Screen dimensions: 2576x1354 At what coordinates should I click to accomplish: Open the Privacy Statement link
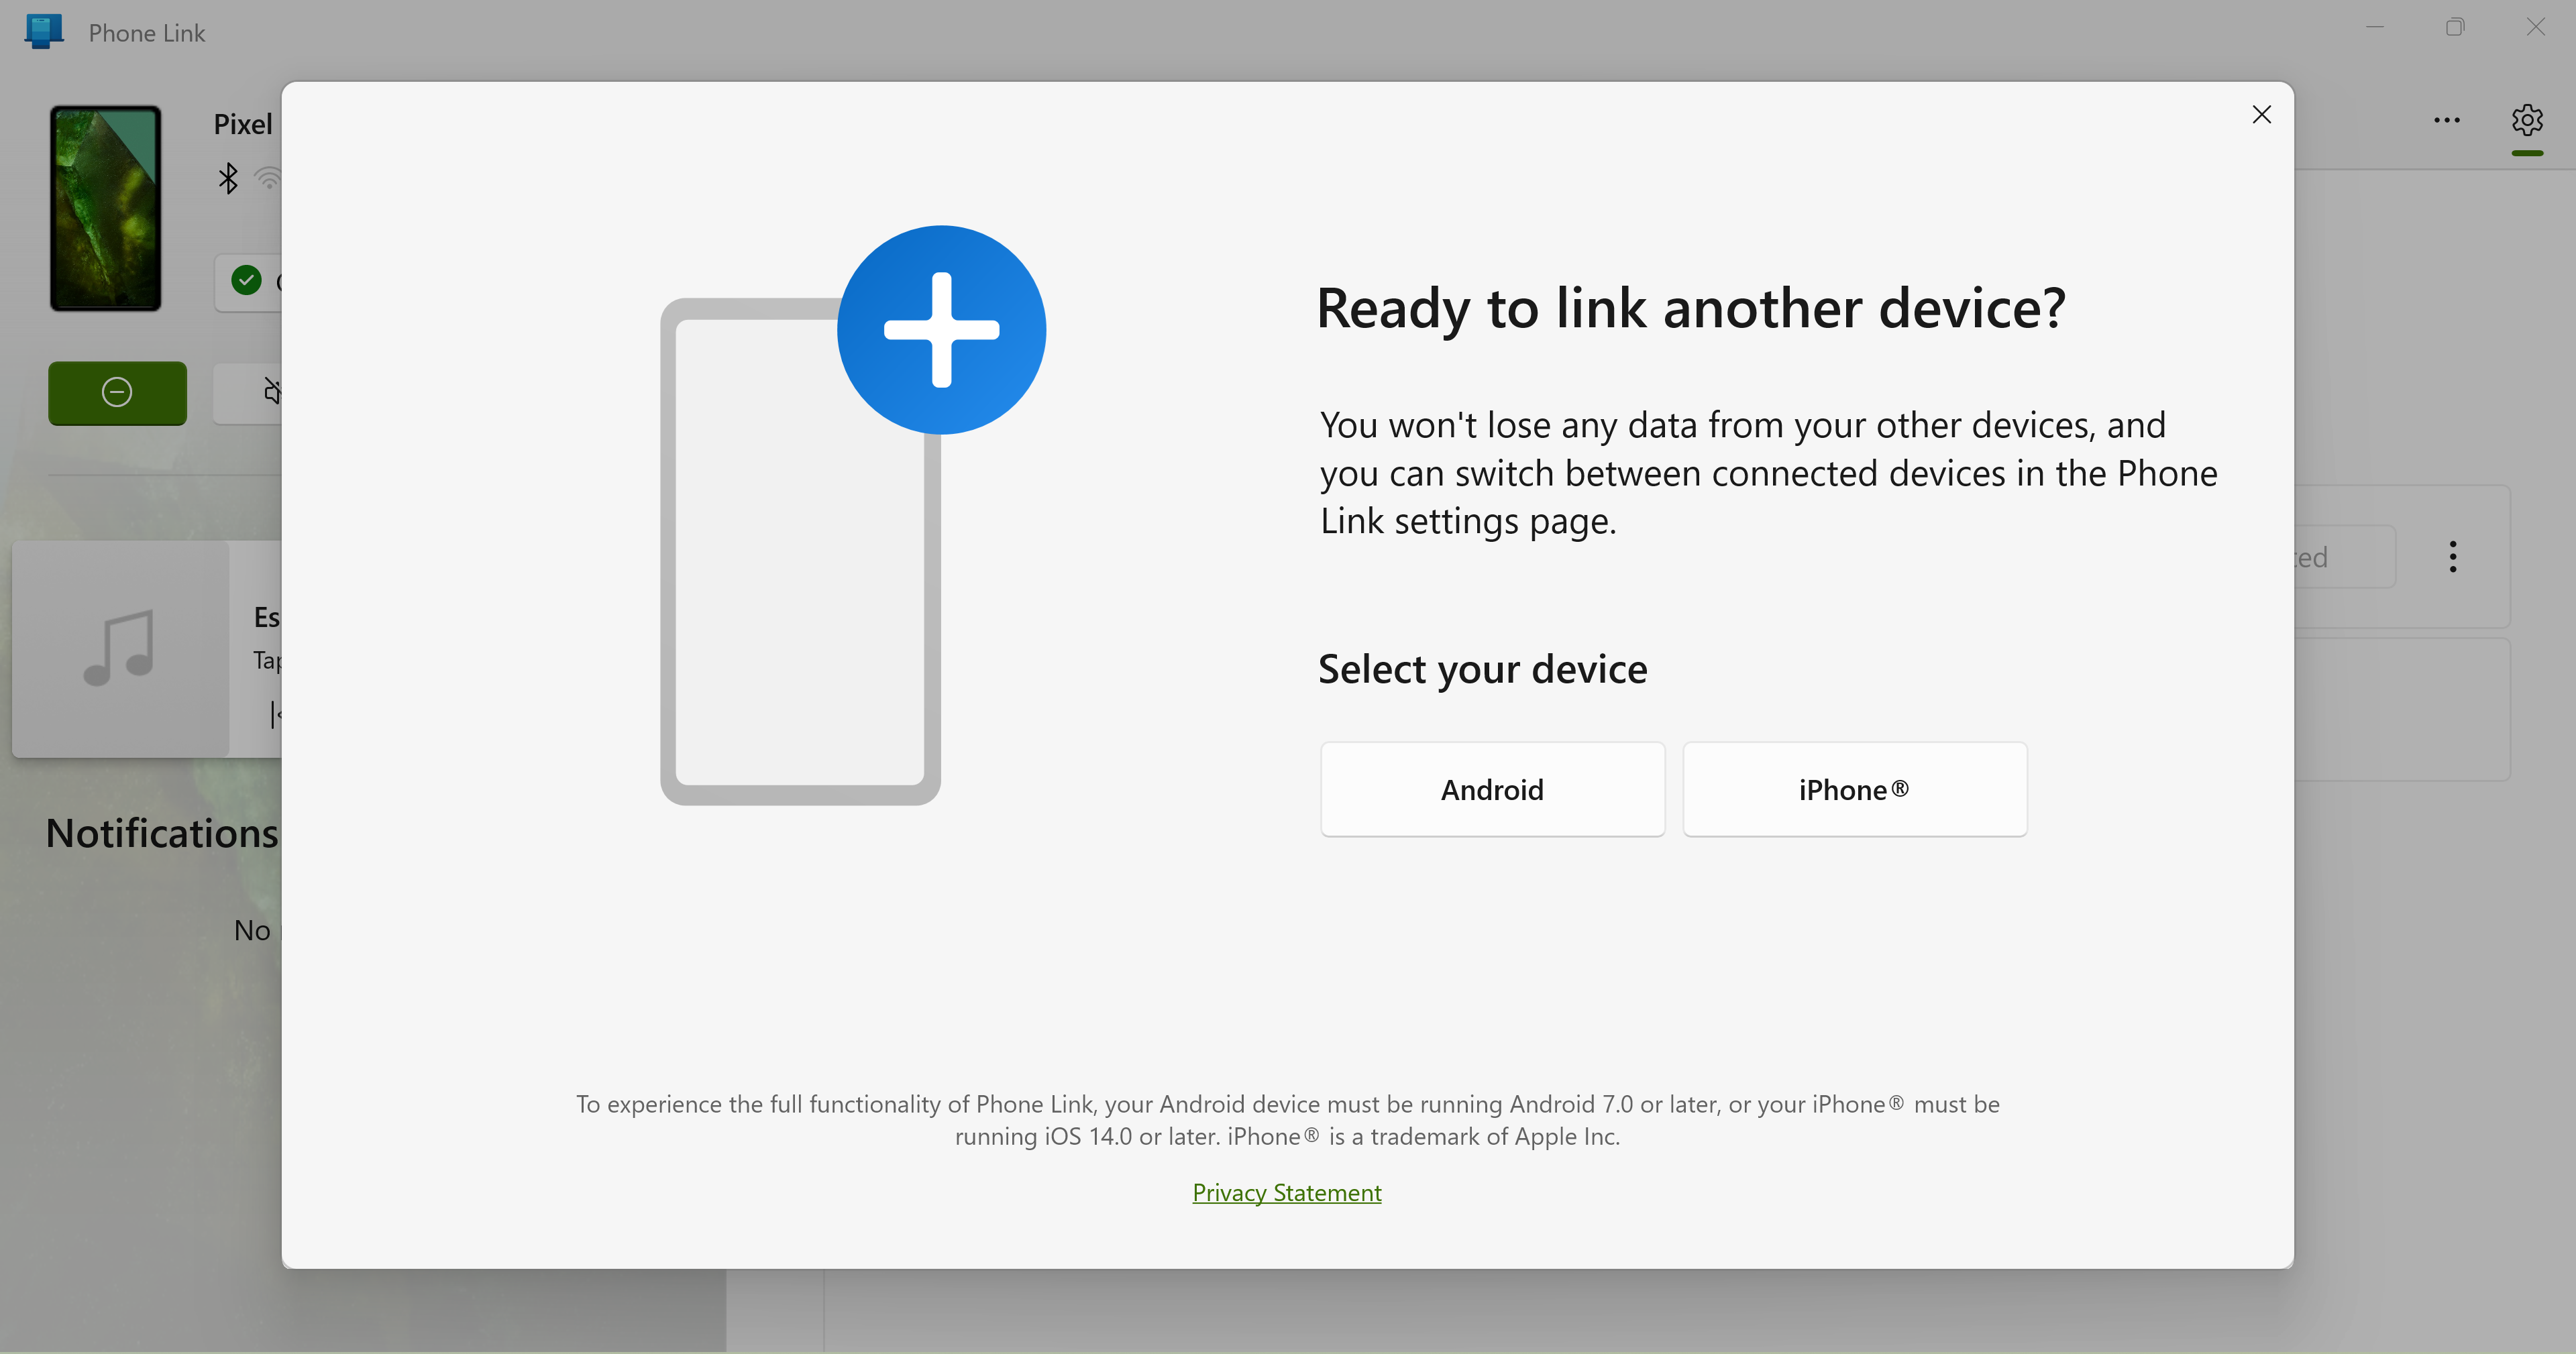coord(1287,1192)
